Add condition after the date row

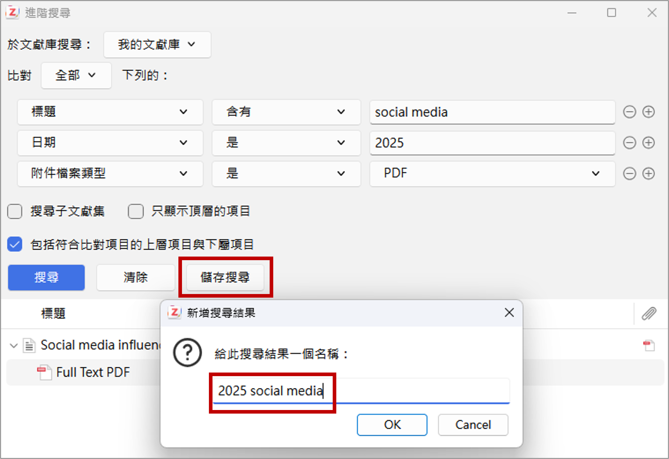[648, 143]
